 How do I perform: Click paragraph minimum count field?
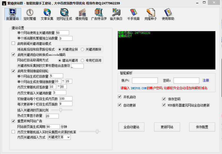53,87
